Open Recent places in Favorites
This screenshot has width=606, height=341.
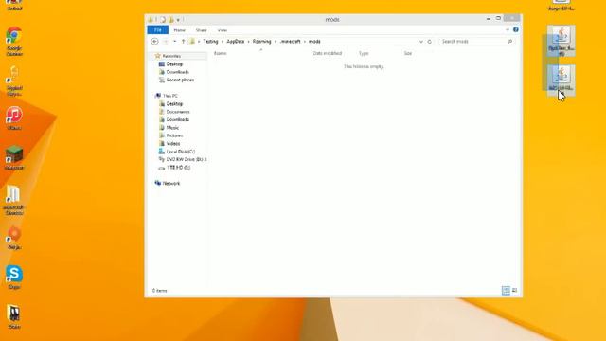point(180,80)
